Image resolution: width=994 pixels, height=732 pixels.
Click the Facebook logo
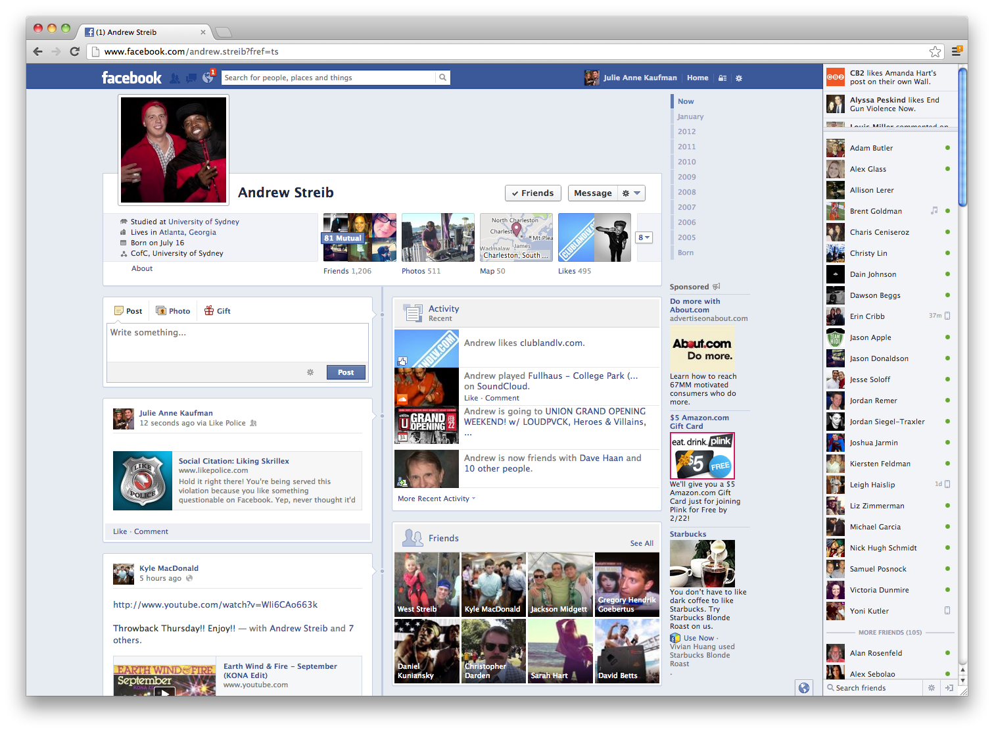[x=131, y=78]
